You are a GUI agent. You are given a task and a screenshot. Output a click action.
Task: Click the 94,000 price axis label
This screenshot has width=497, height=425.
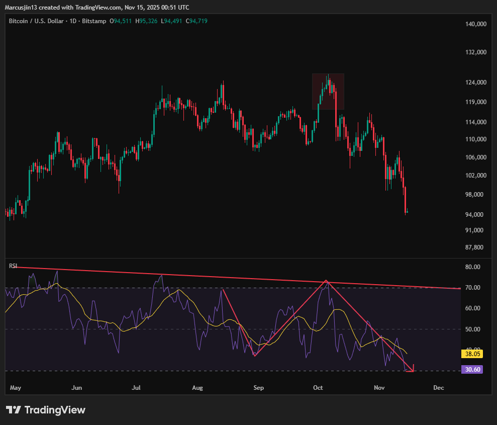[474, 215]
